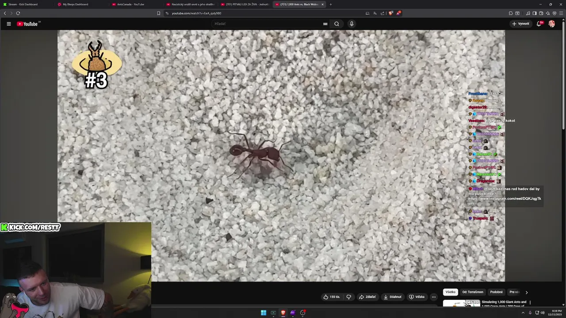This screenshot has height=318, width=566.
Task: Open the YouTube account avatar menu
Action: pyautogui.click(x=551, y=24)
